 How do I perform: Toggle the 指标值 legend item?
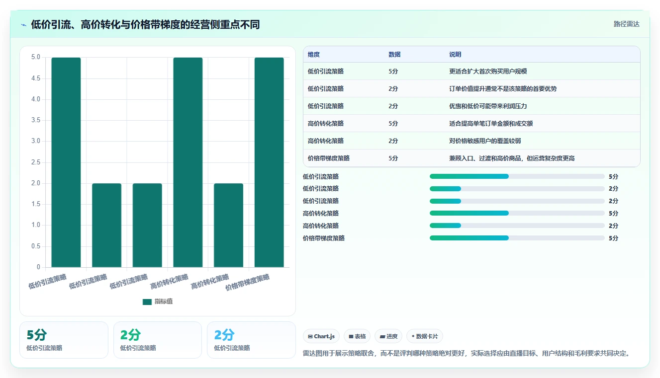[158, 302]
